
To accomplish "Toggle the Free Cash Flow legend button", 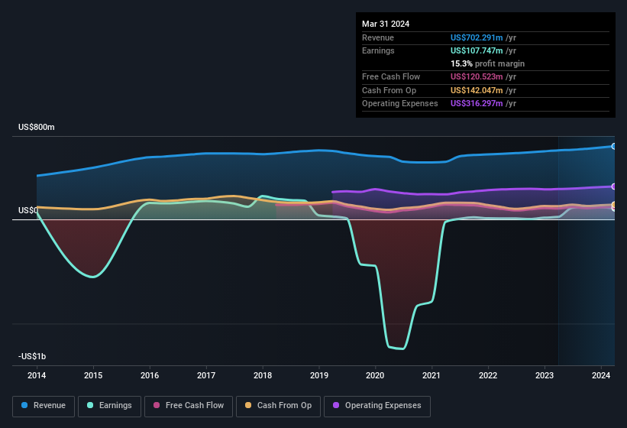I will point(189,406).
